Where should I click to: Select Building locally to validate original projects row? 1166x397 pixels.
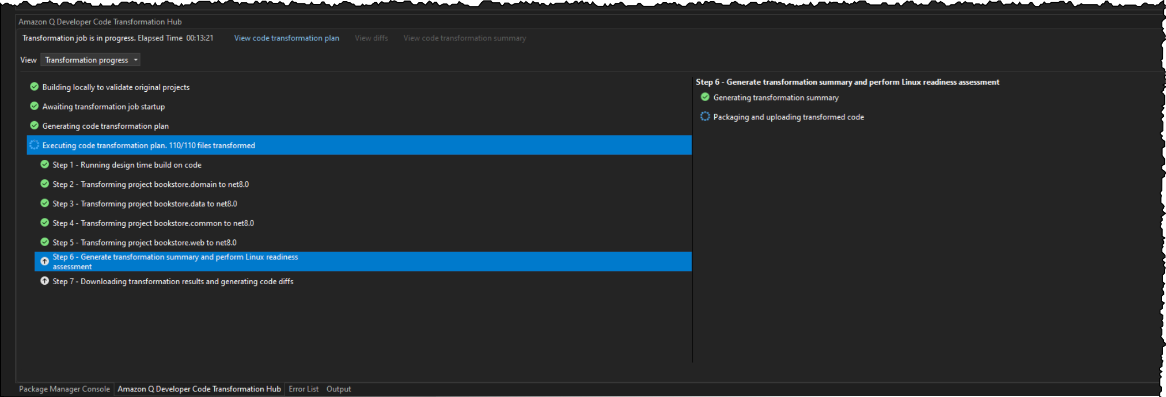point(359,87)
